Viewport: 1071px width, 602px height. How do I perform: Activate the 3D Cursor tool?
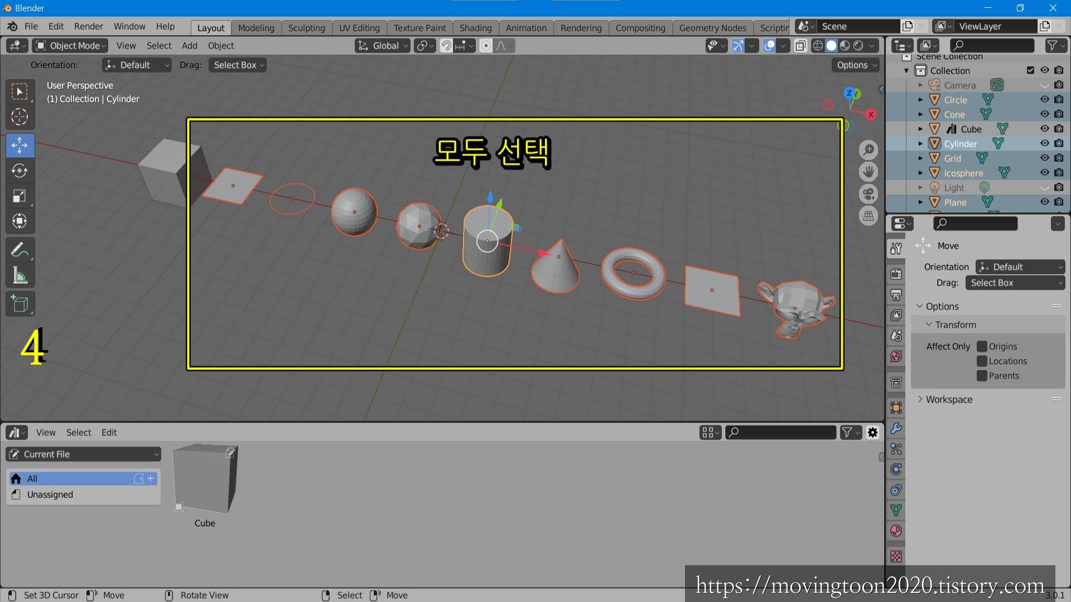(20, 117)
